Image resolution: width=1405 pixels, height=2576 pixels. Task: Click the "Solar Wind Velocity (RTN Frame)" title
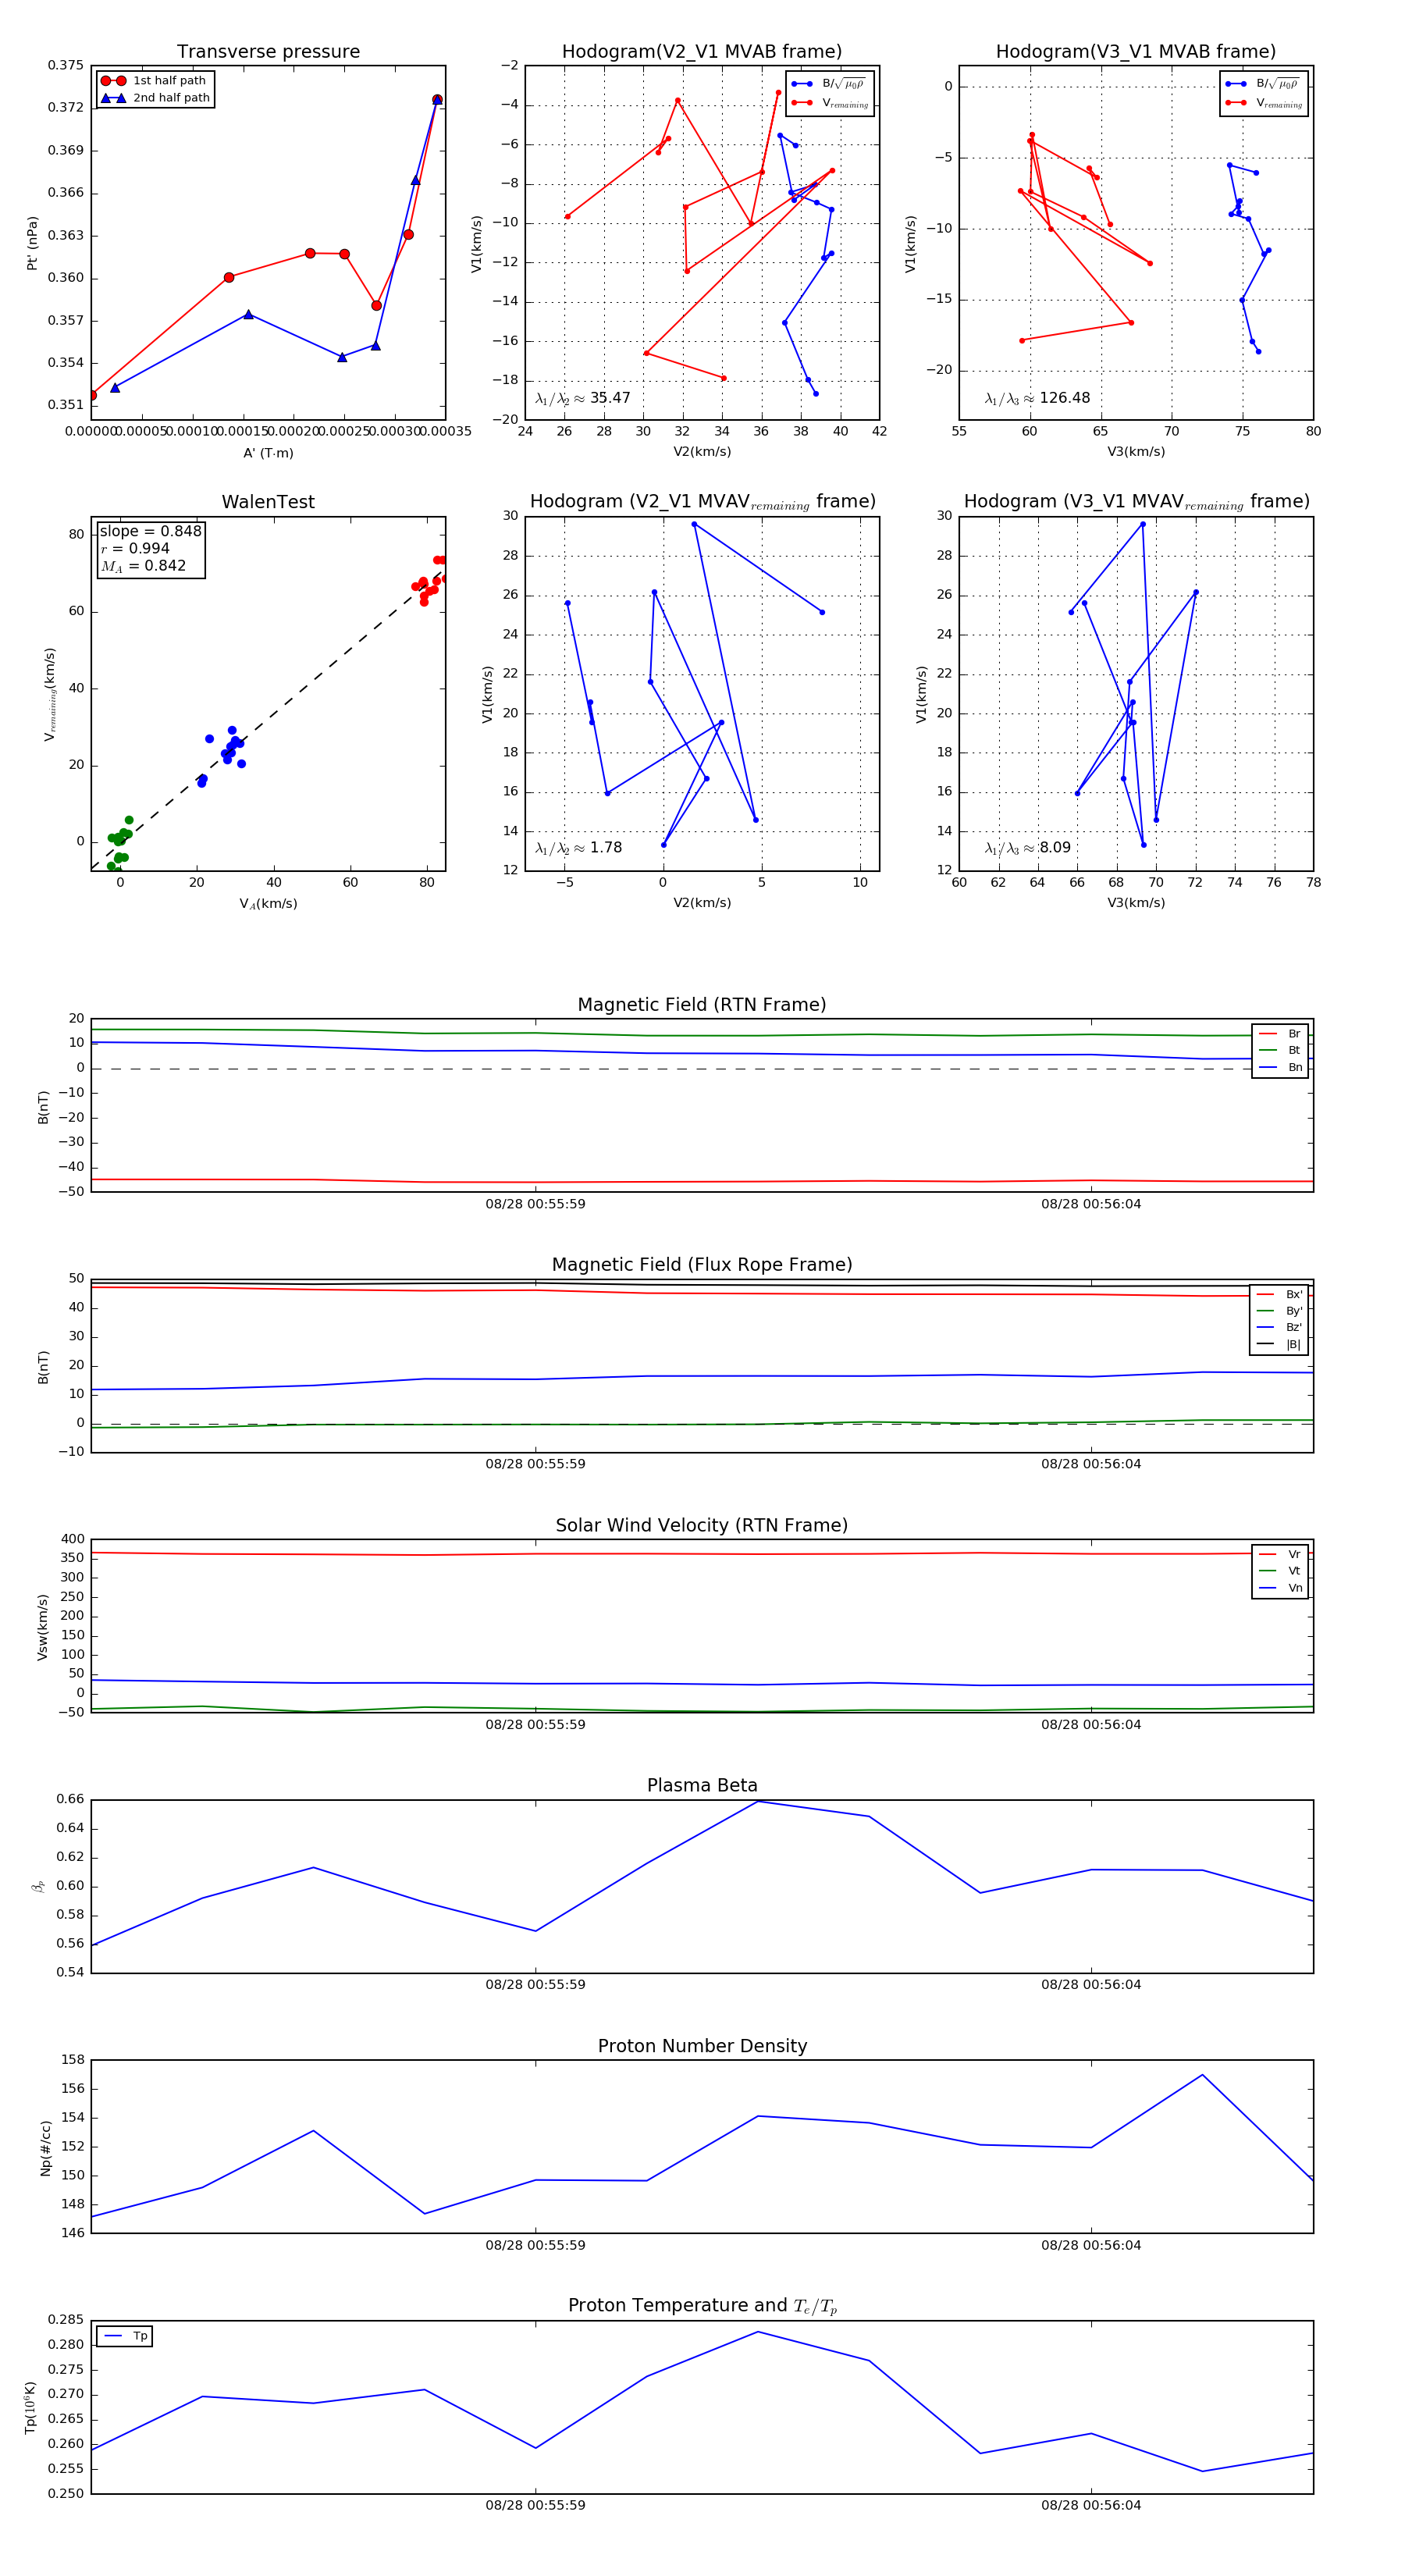[x=702, y=1526]
